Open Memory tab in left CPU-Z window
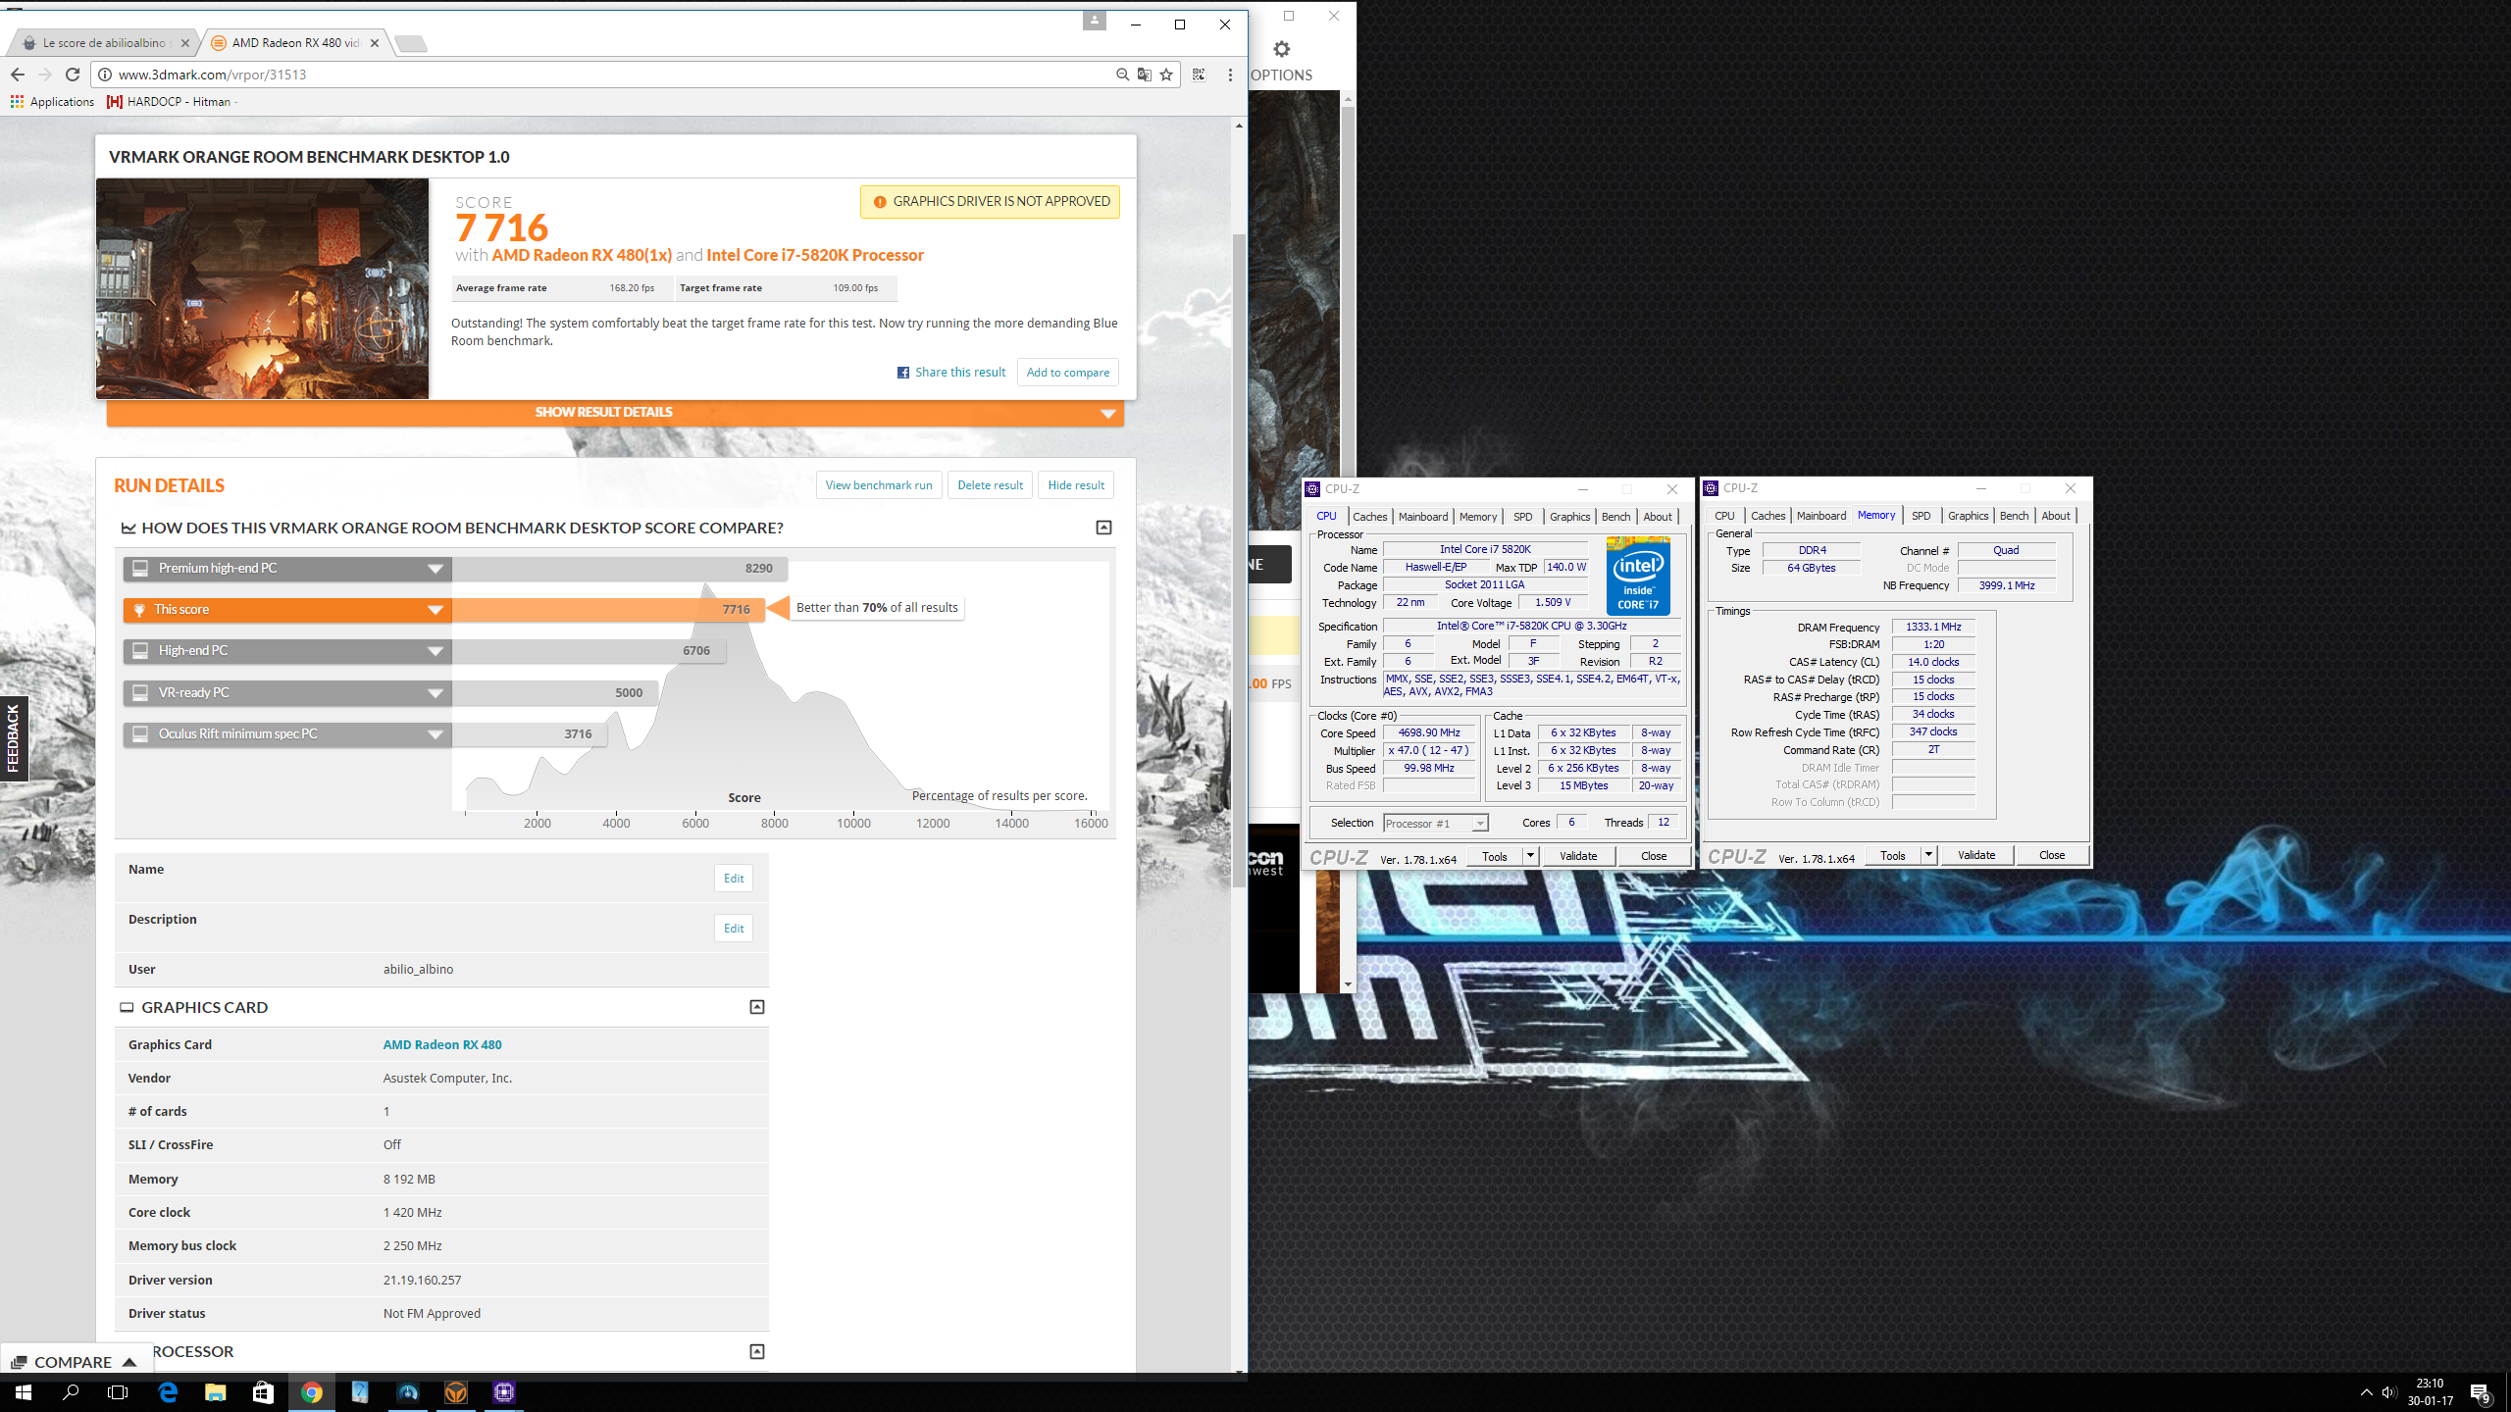Viewport: 2511px width, 1412px height. coord(1477,517)
